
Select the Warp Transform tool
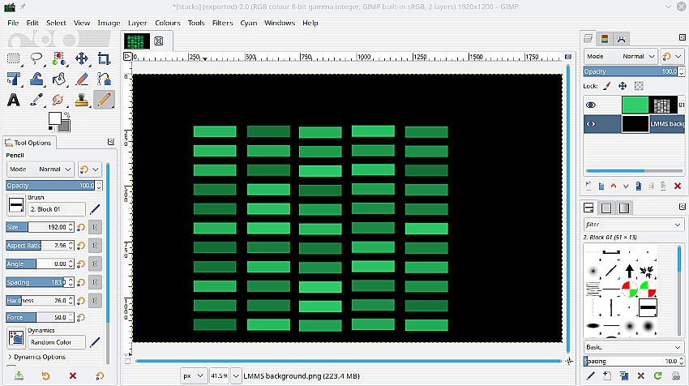point(36,79)
